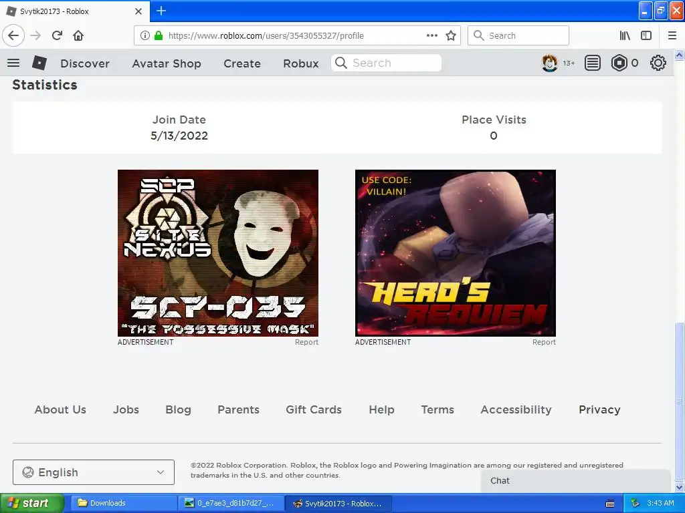
Task: Click the Statistics section heading
Action: (x=45, y=85)
